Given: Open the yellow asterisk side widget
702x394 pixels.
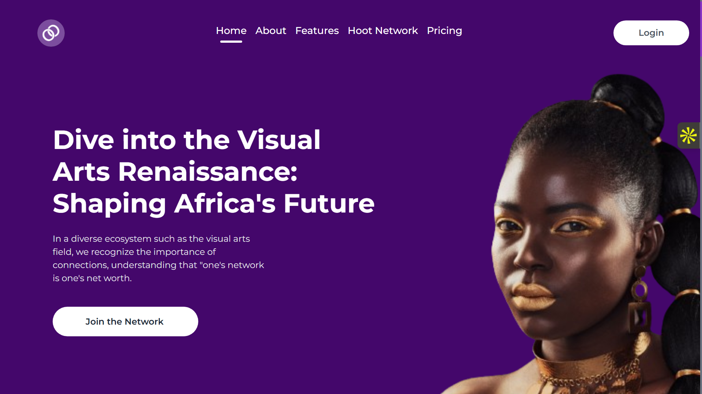Looking at the screenshot, I should click(x=688, y=135).
